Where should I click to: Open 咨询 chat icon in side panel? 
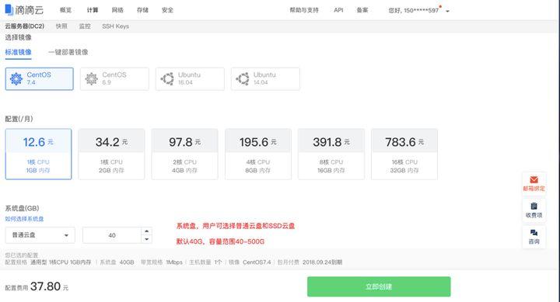(x=534, y=233)
